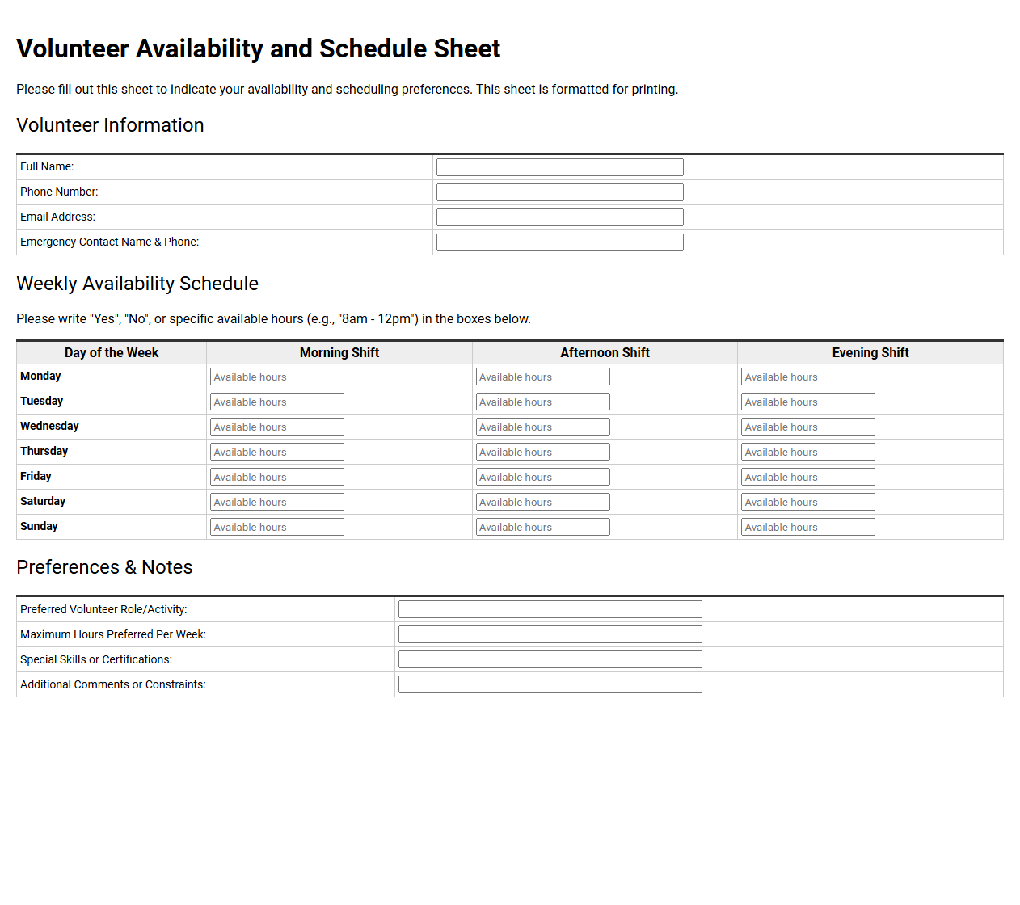Screen dimensions: 1020x905
Task: Click Thursday Afternoon Shift hours input
Action: coord(542,452)
